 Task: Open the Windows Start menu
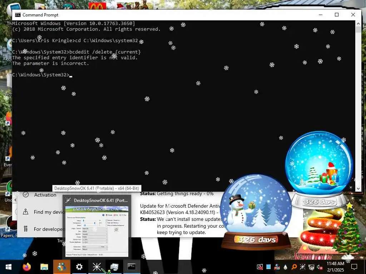(9, 267)
